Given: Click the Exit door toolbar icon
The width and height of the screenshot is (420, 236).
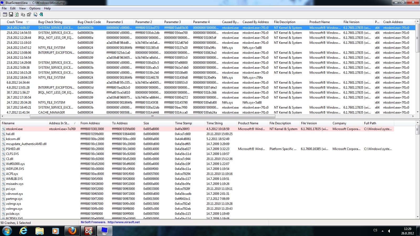Looking at the screenshot, I should click(x=41, y=14).
